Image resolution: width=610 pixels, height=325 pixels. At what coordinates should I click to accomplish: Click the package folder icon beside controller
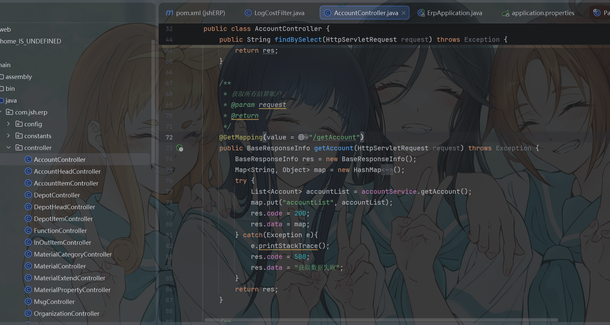[x=19, y=148]
